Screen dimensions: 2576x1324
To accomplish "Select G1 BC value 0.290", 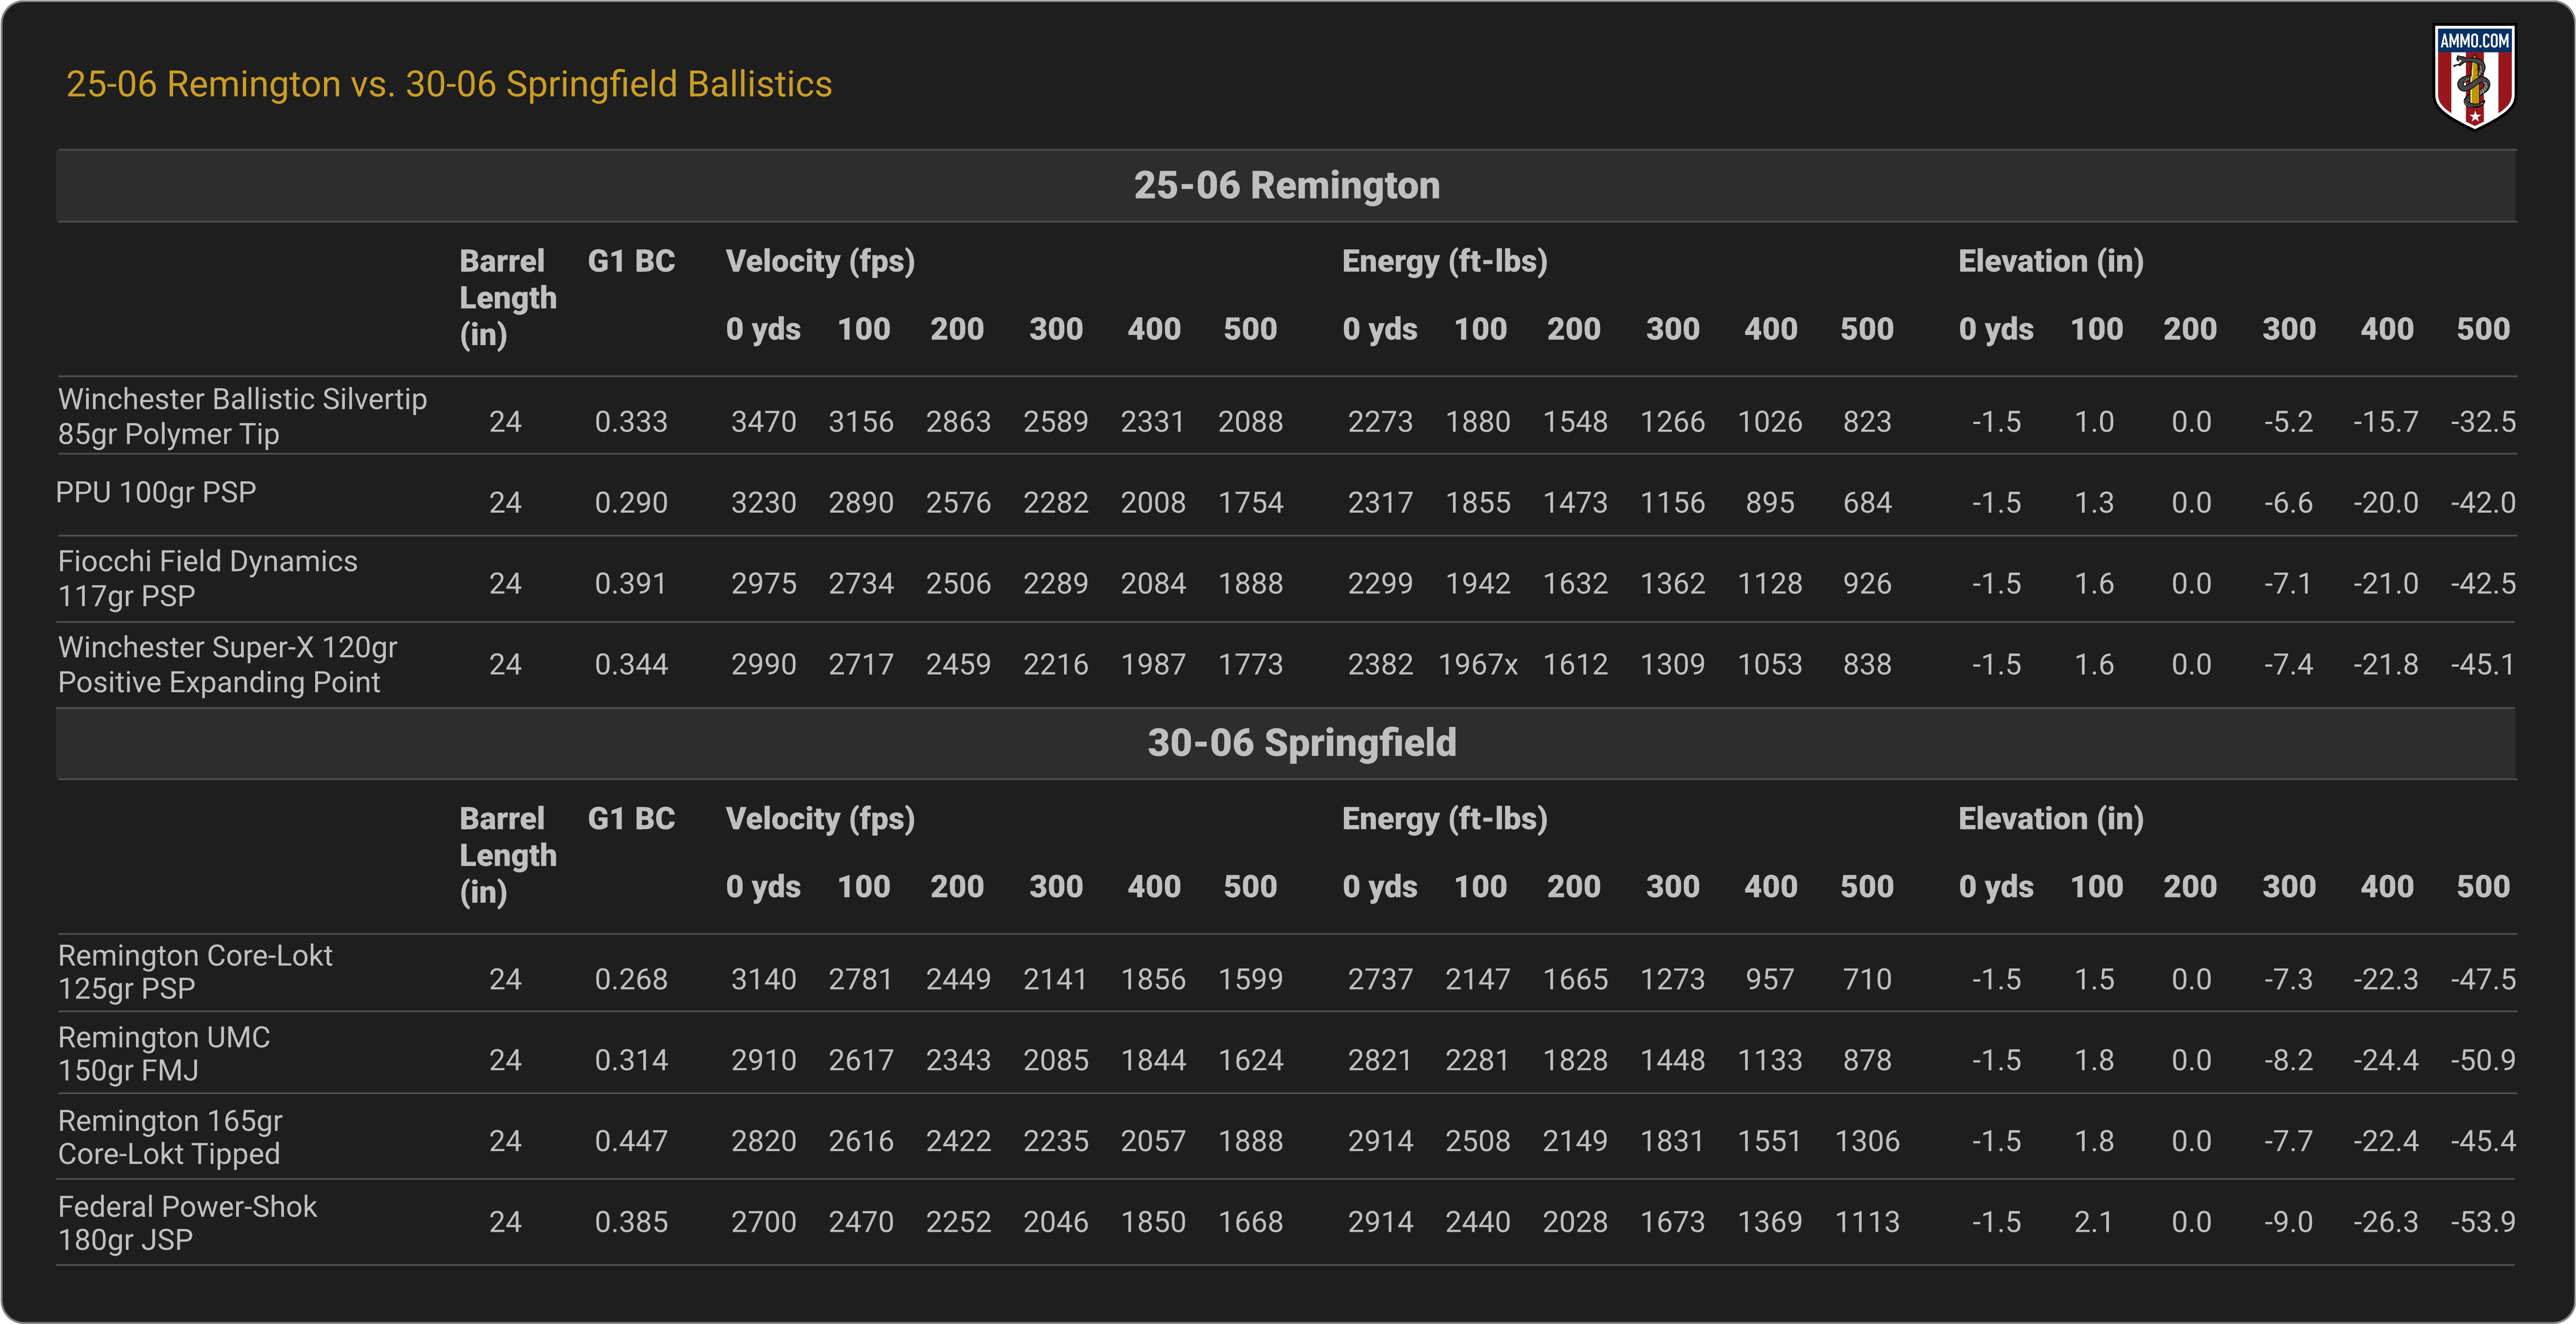I will [x=631, y=503].
